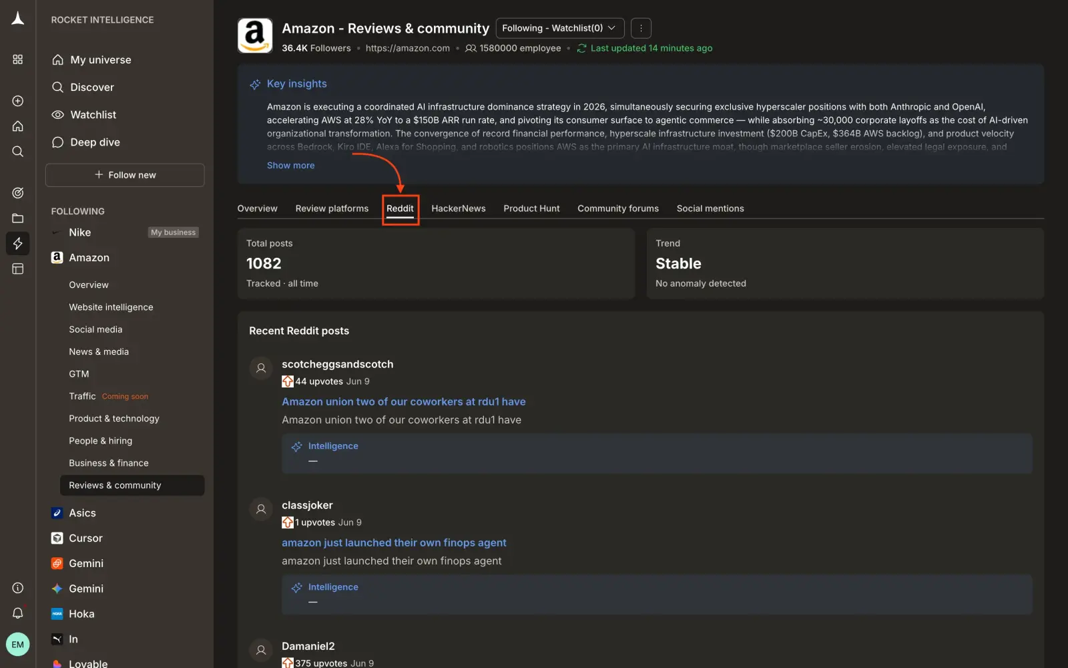This screenshot has height=668, width=1068.
Task: Click the plus circle icon in left rail
Action: coord(18,101)
